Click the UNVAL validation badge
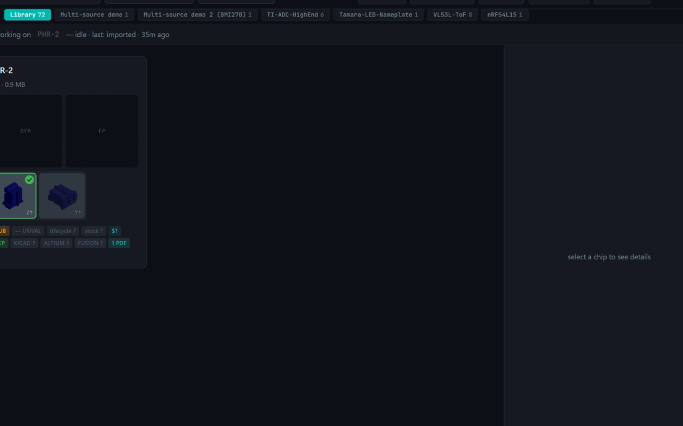The width and height of the screenshot is (683, 426). click(28, 231)
